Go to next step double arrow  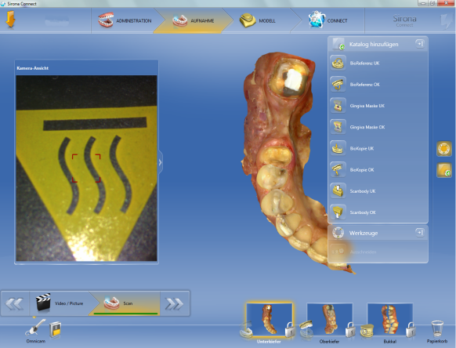tap(175, 304)
